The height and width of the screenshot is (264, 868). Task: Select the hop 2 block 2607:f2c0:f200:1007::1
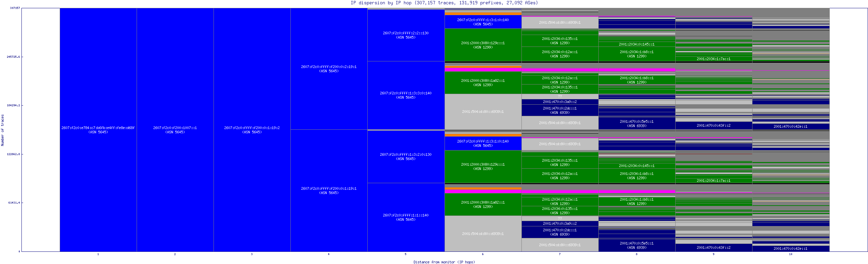coord(175,130)
